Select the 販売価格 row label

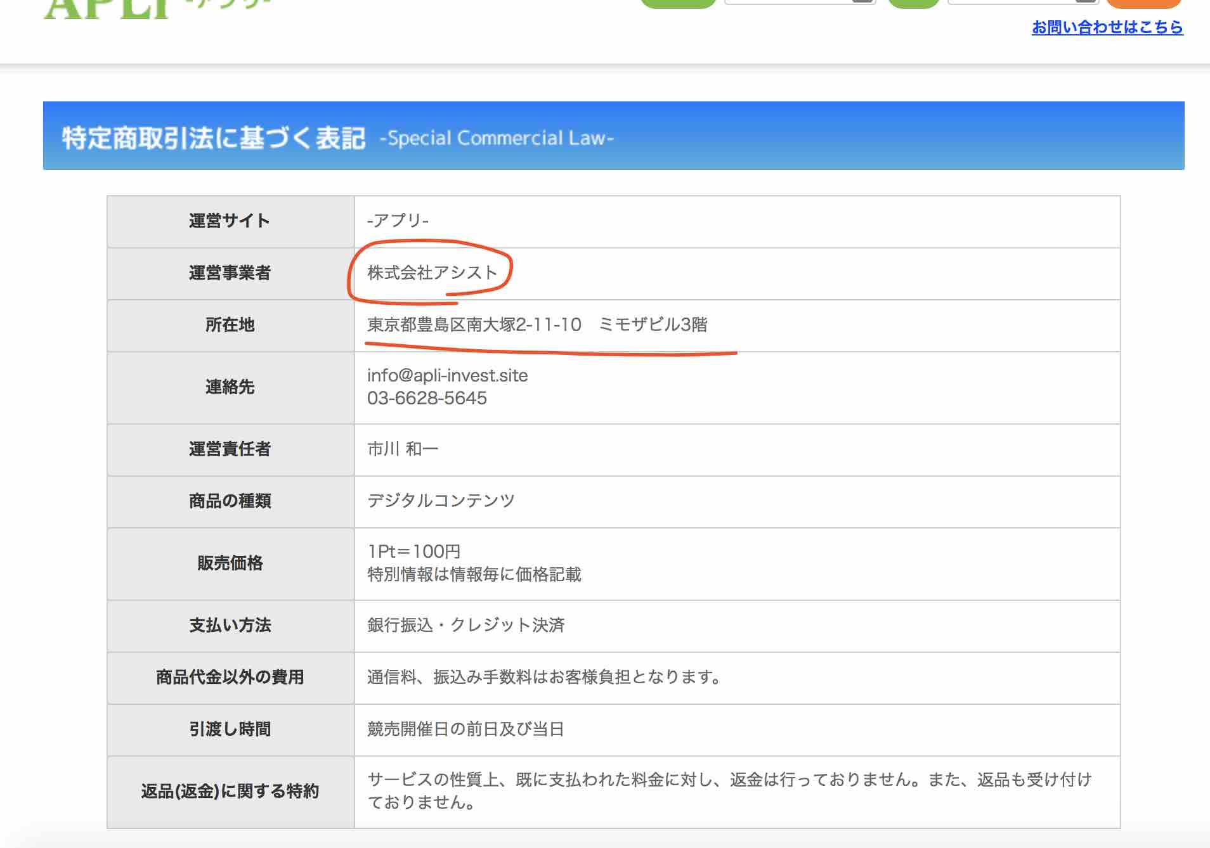click(x=230, y=563)
